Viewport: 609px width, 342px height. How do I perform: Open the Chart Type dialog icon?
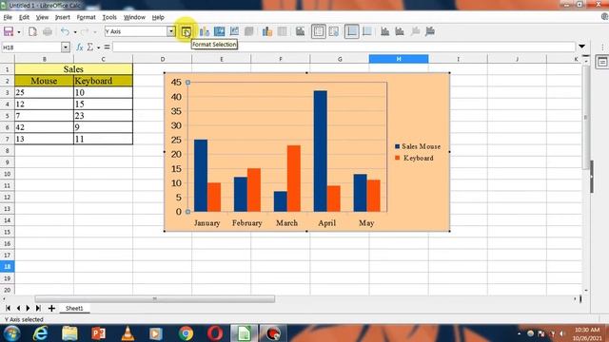point(205,31)
